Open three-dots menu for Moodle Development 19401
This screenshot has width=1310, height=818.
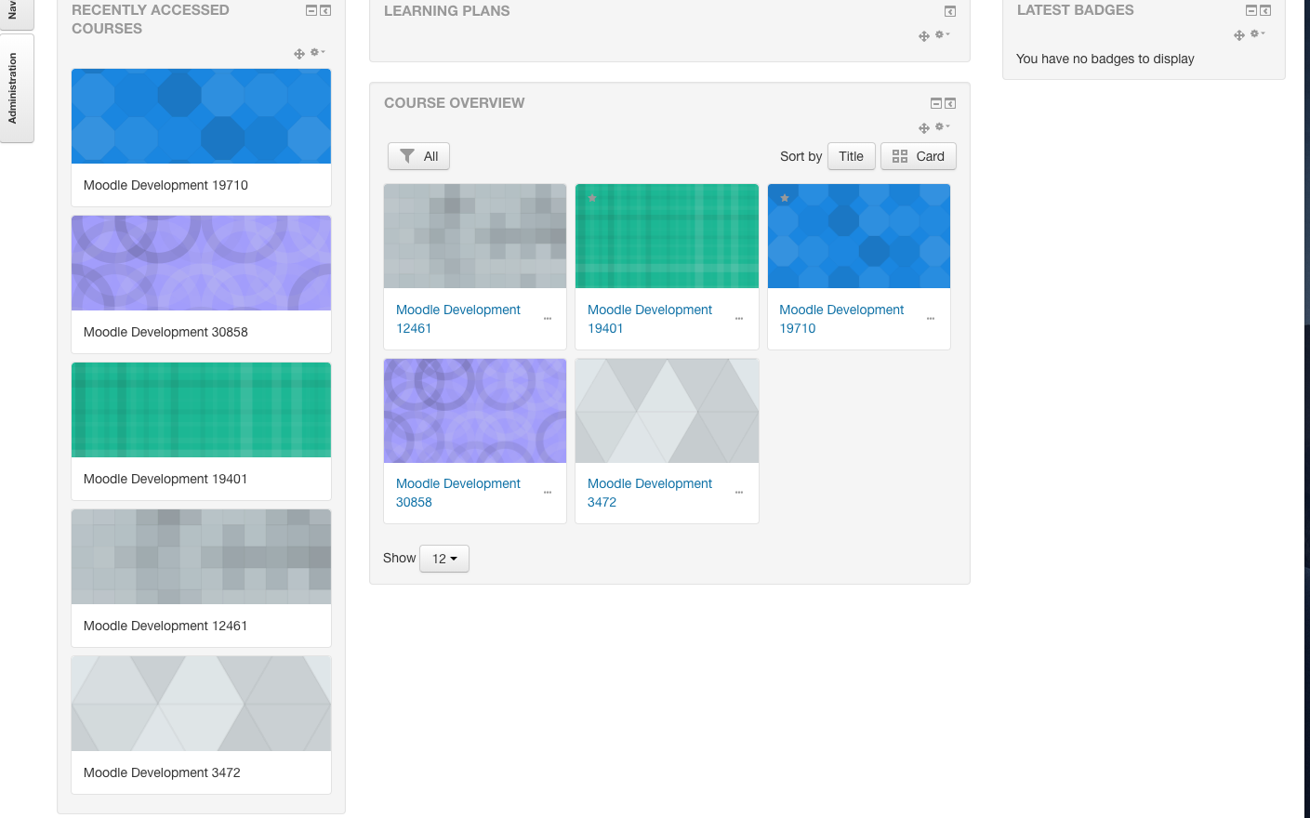(x=739, y=319)
